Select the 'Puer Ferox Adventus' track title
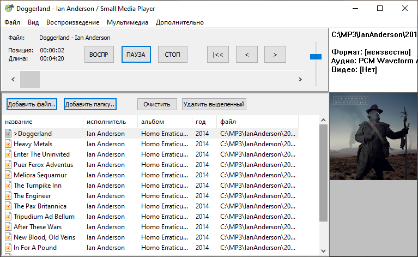Screen dimensions: 418x257 tap(43, 165)
